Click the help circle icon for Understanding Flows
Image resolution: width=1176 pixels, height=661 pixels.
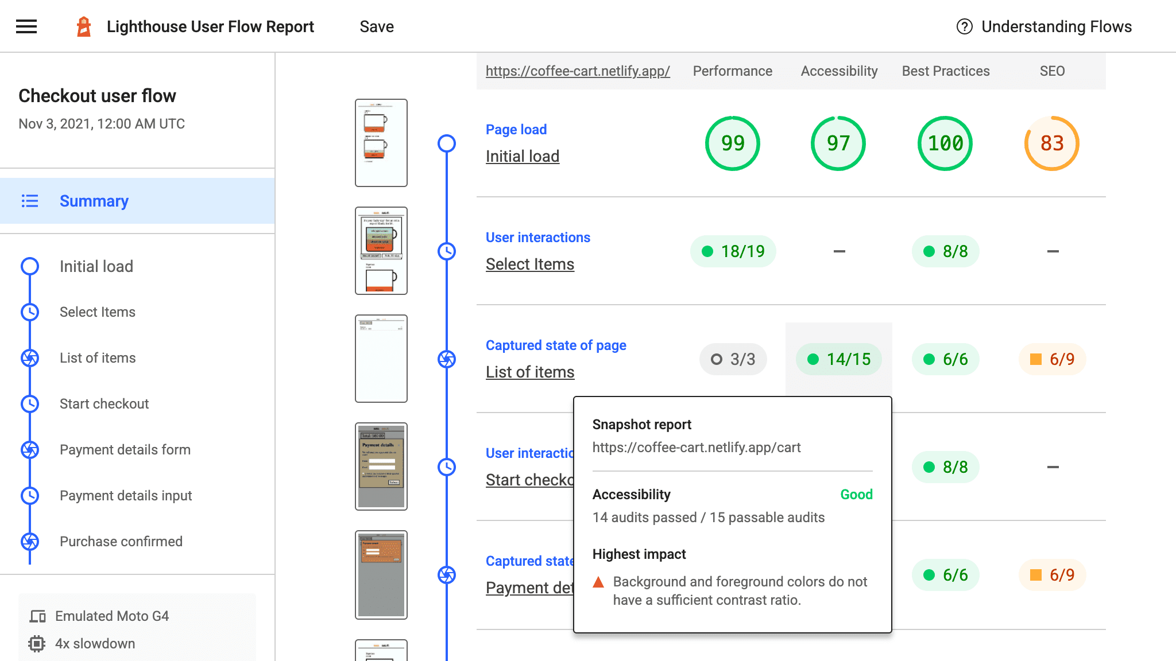click(x=963, y=26)
